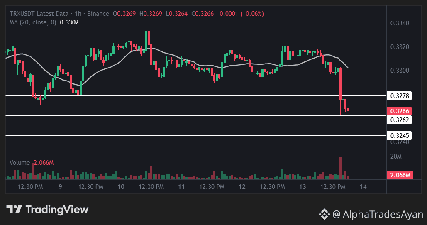Screen dimensions: 427x225
Task: Click date label 11 on time axis
Action: coord(181,187)
